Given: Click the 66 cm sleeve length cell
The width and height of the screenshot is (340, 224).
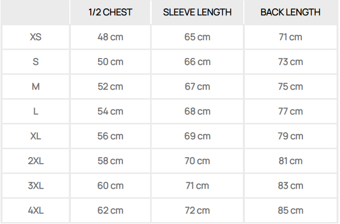Looking at the screenshot, I should (197, 62).
